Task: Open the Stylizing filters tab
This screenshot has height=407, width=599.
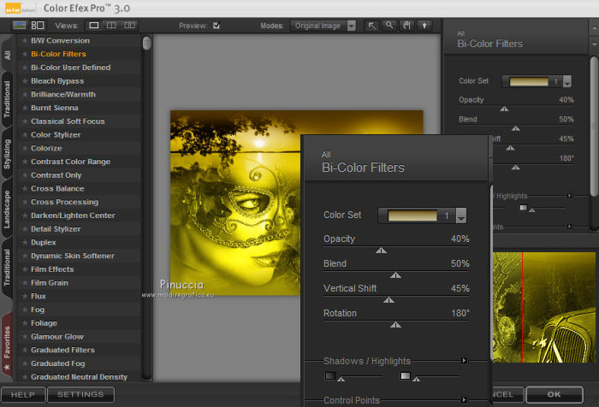Action: [x=7, y=154]
